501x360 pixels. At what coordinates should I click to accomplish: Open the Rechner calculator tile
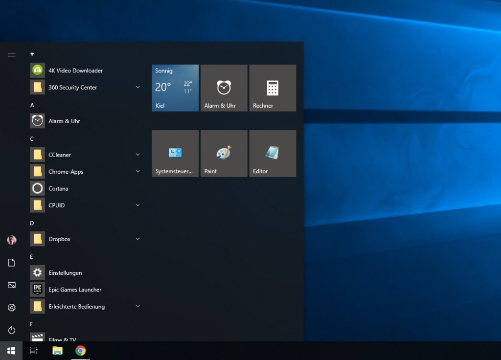point(273,88)
